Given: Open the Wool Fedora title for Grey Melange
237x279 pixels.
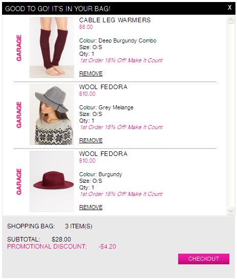Looking at the screenshot, I should click(104, 87).
